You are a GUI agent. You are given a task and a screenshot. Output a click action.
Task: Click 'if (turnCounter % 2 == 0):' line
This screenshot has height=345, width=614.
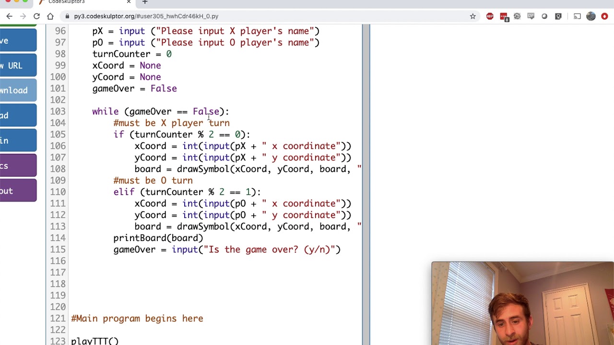click(x=182, y=135)
